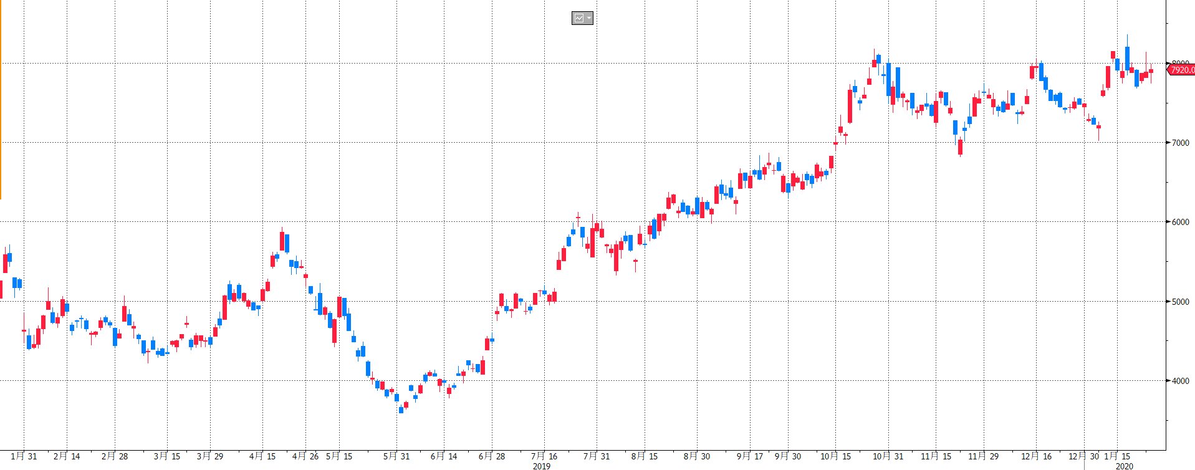Click the 7000 price axis label
The image size is (1195, 470).
[1180, 143]
